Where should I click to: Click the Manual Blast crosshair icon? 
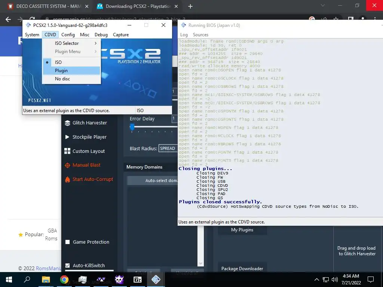click(67, 165)
